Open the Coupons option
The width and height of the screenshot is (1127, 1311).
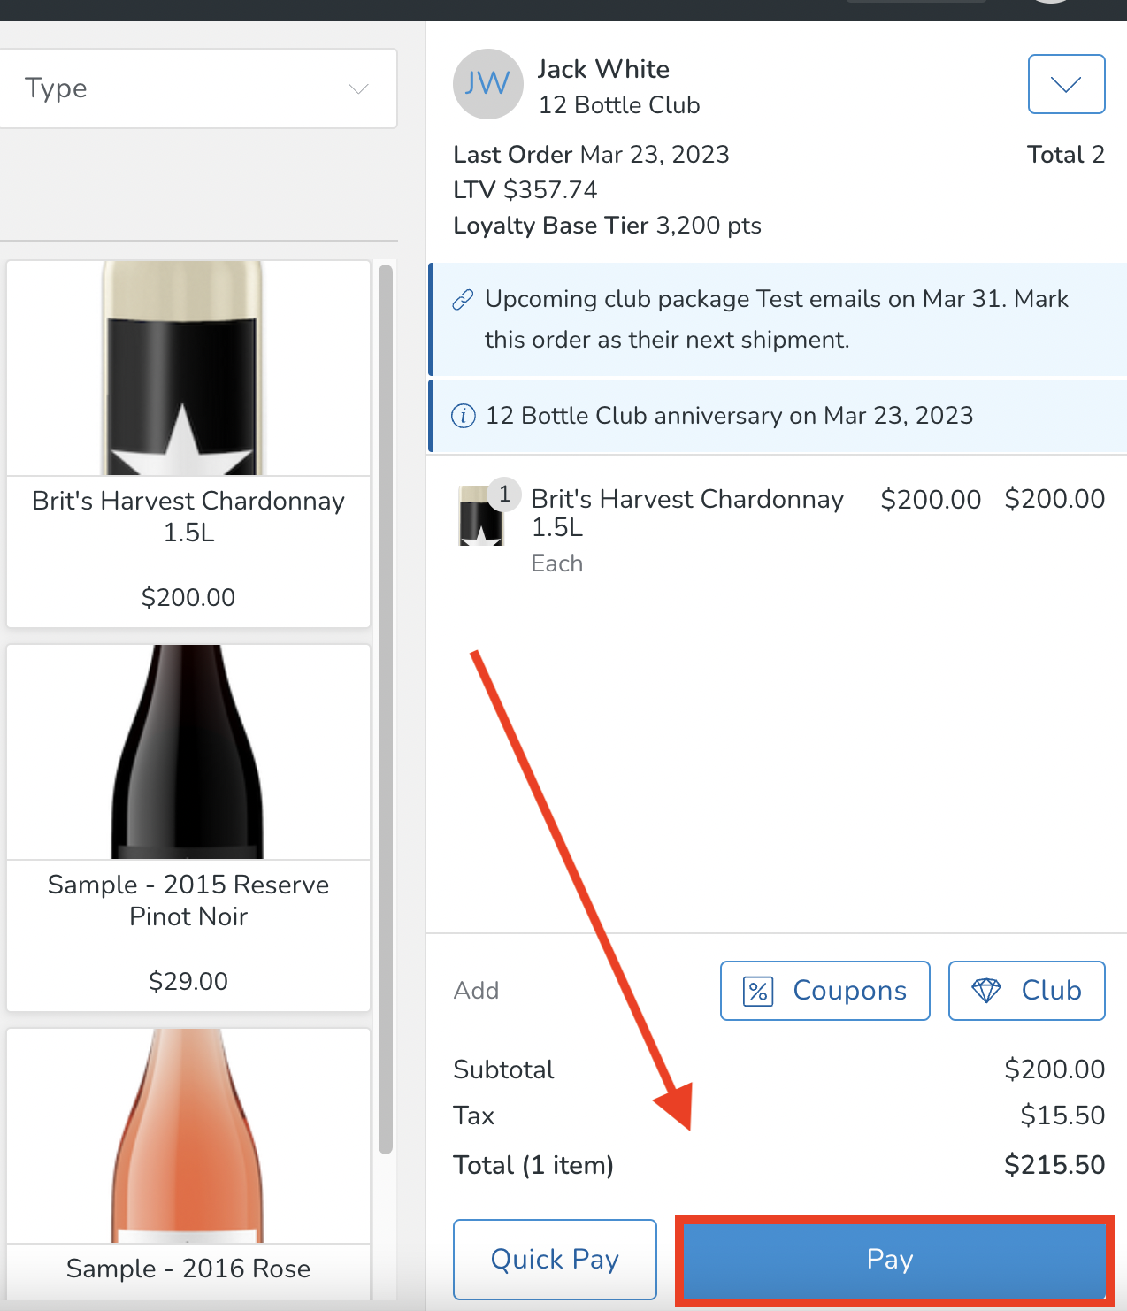pos(824,991)
